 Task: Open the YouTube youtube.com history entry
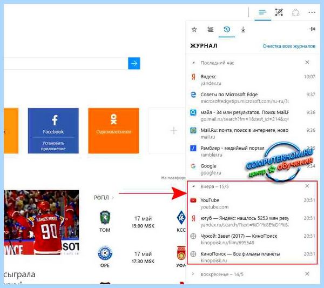point(253,204)
